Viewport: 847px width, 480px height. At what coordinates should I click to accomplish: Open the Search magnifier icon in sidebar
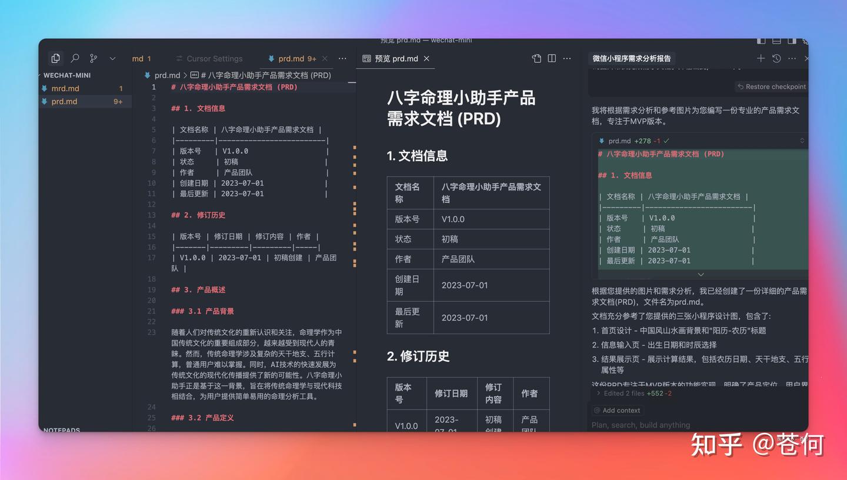(x=75, y=58)
